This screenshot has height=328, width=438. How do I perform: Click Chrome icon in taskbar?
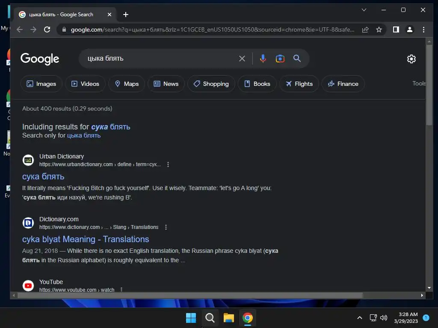[x=248, y=318]
